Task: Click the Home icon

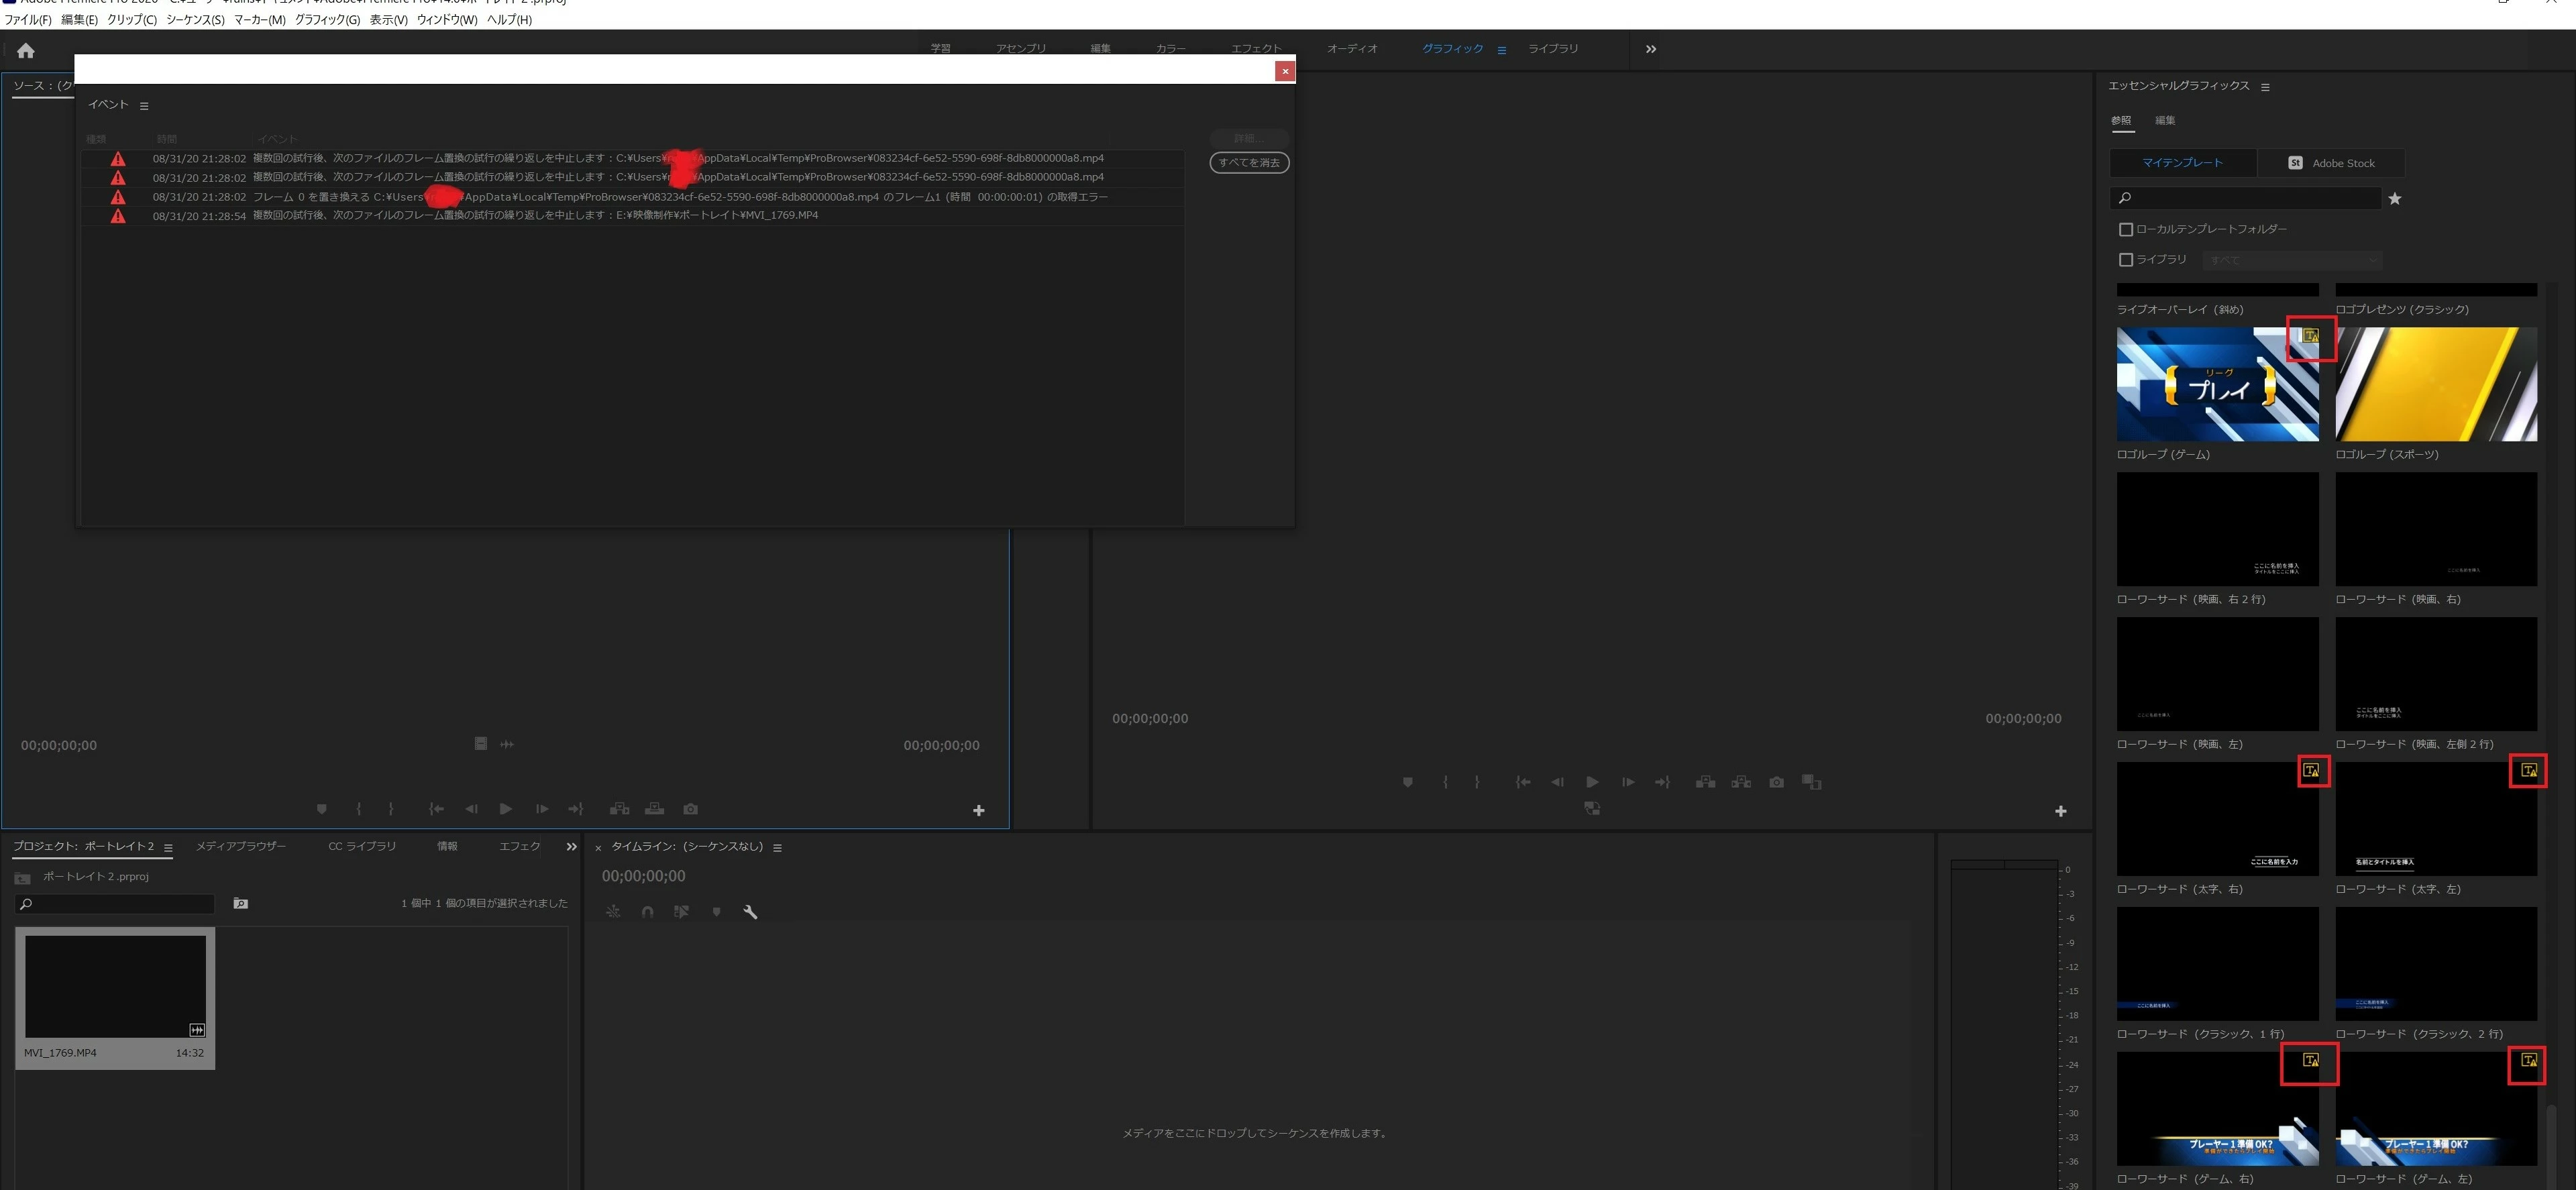Action: click(26, 50)
